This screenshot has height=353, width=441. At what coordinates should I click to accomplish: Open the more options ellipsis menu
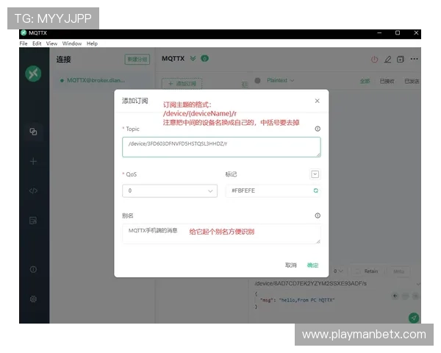tap(414, 59)
